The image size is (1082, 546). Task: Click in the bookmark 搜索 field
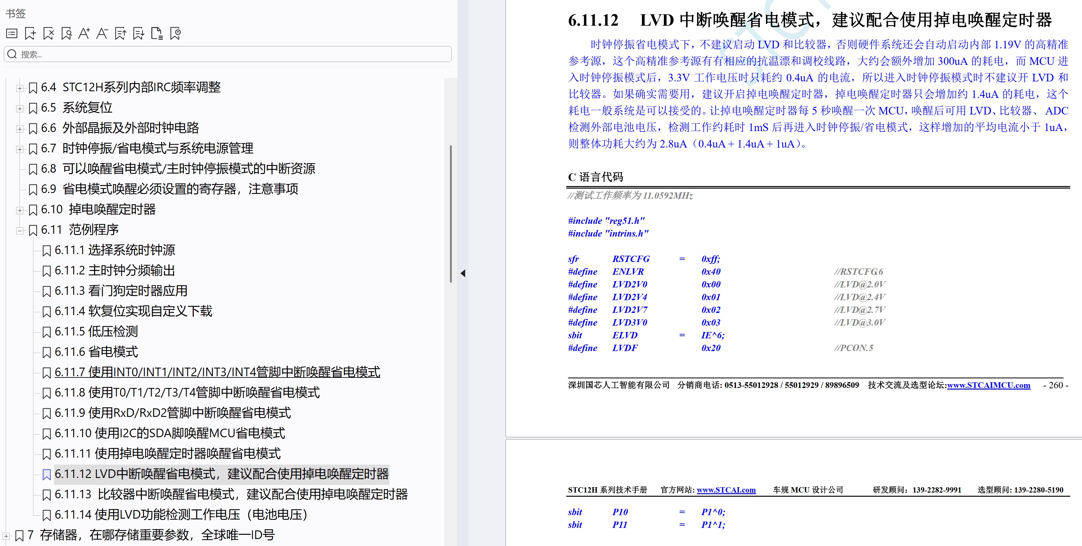point(228,54)
